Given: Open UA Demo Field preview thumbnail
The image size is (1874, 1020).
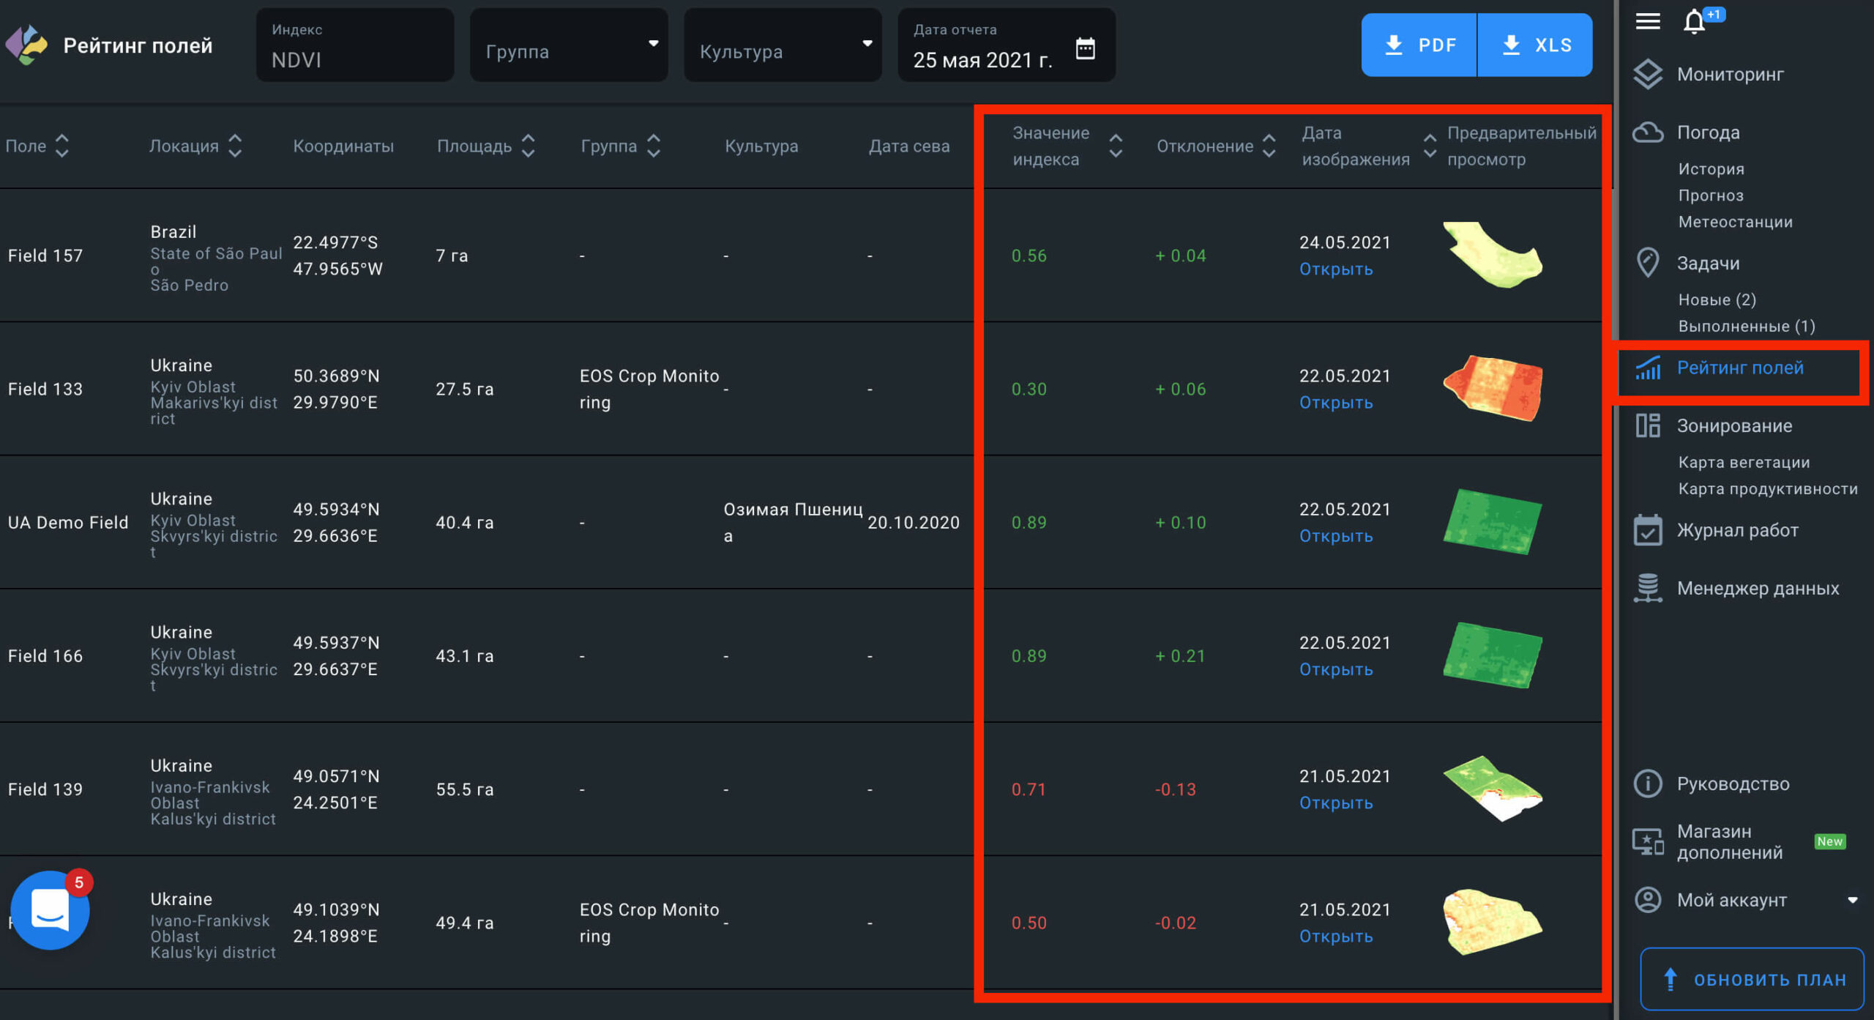Looking at the screenshot, I should 1493,521.
